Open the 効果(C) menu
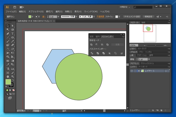This screenshot has width=176, height=117. pyautogui.click(x=68, y=12)
